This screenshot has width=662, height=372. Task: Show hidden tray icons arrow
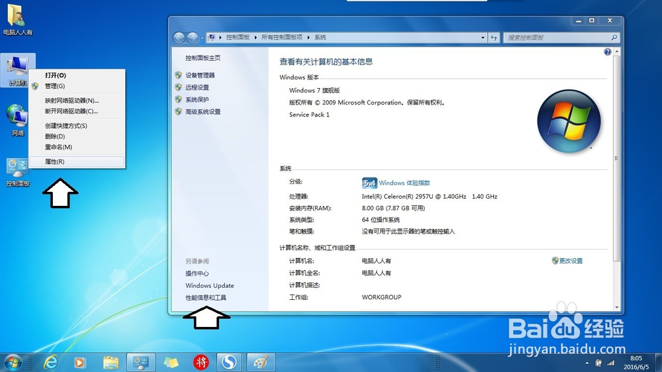point(587,363)
